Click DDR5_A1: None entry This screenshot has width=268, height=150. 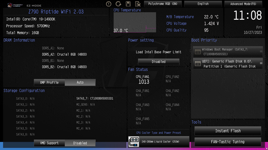click(53, 48)
